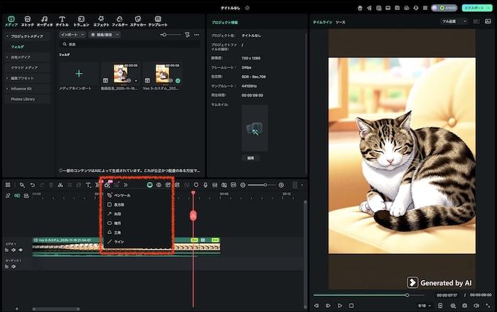Click the 編集 button under thumbnail

point(250,158)
